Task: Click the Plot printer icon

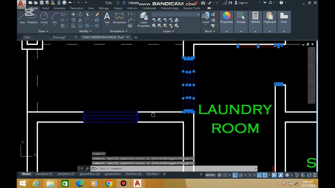Action: tap(64, 3)
